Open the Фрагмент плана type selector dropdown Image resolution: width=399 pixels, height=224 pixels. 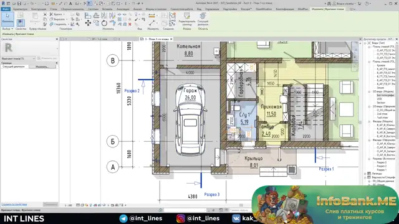pos(18,58)
